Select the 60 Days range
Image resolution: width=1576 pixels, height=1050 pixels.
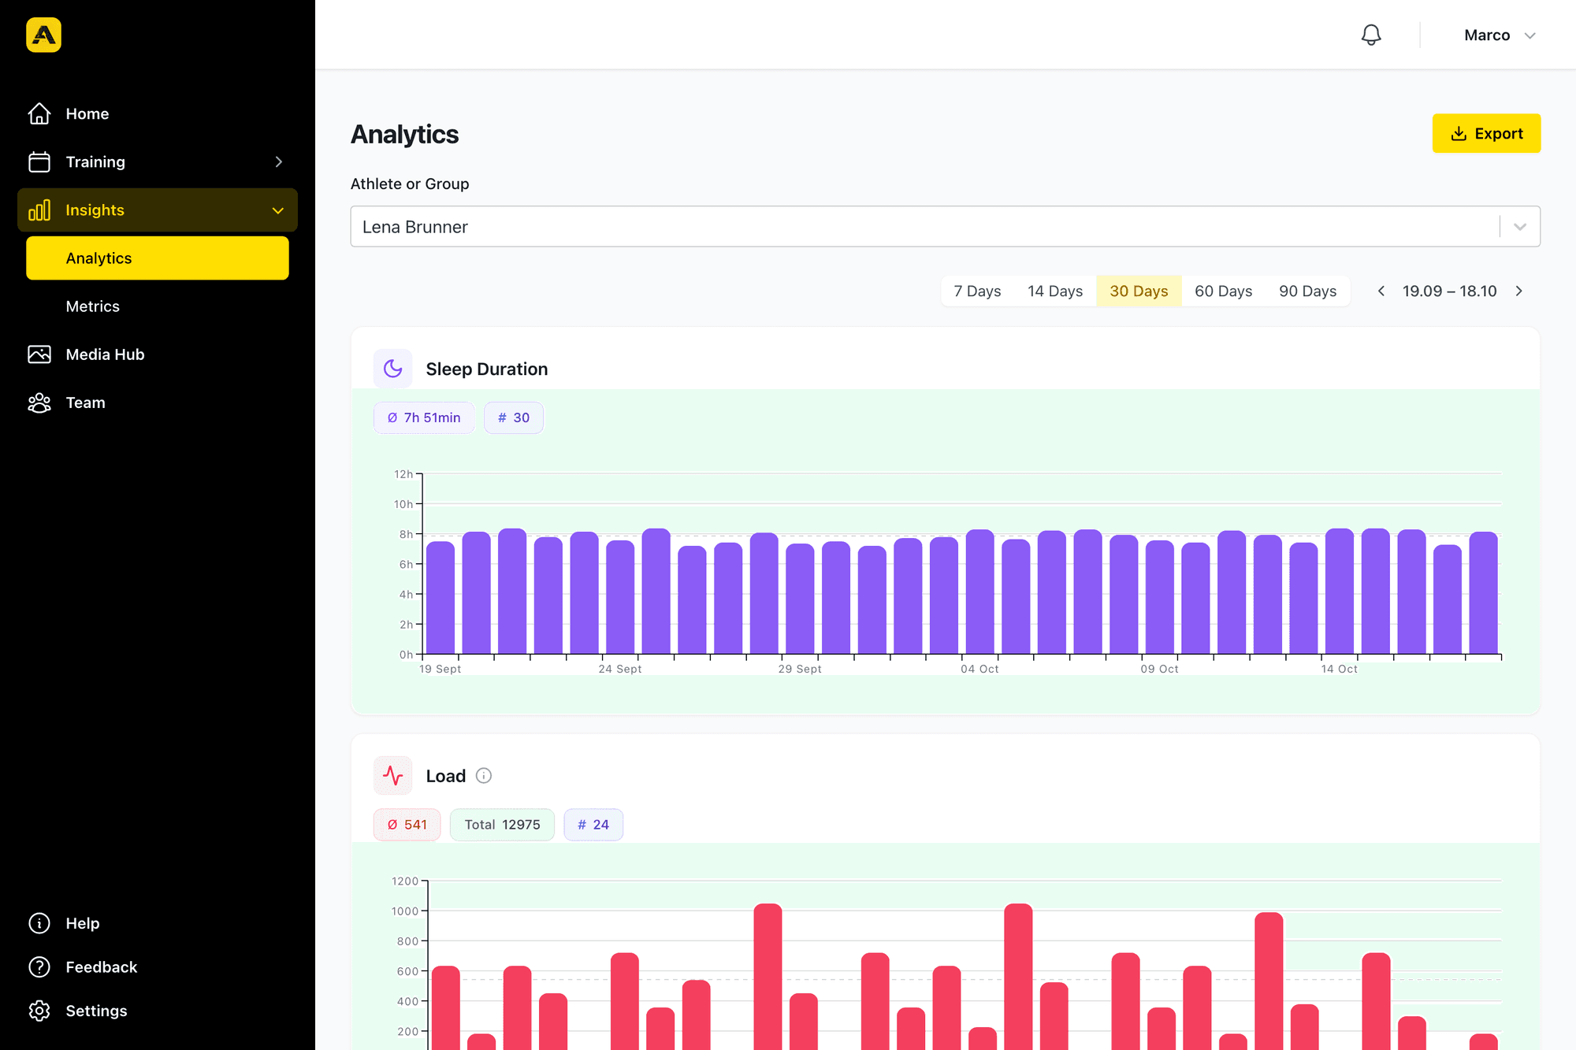[1223, 291]
